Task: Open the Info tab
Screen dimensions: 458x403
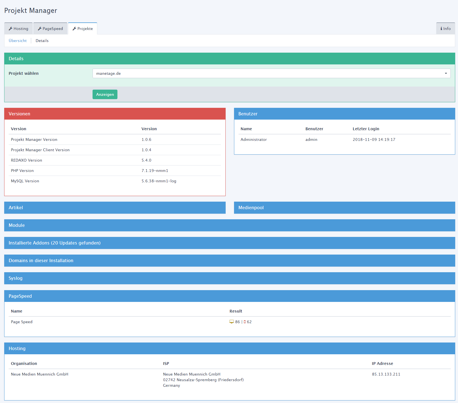Action: [445, 29]
